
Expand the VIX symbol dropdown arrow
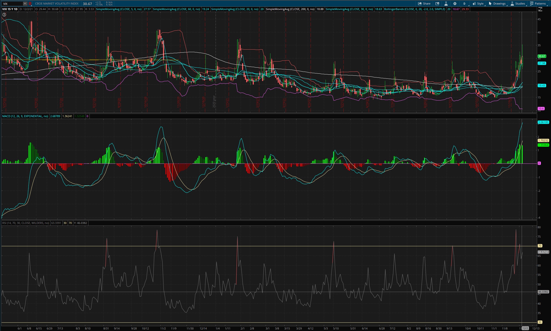[x=25, y=4]
